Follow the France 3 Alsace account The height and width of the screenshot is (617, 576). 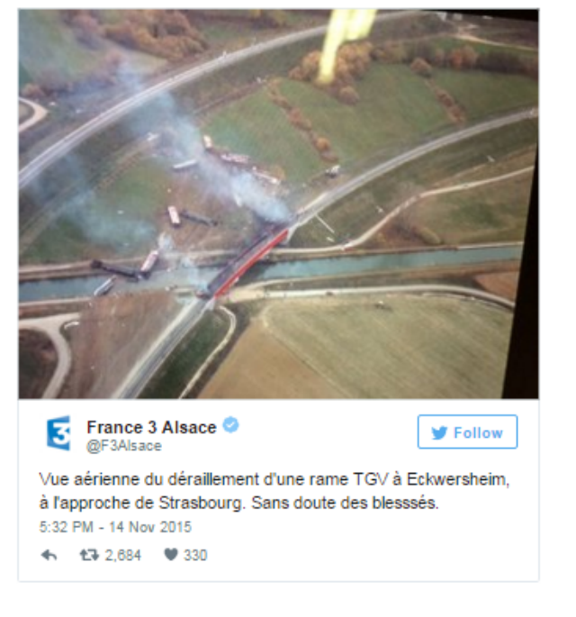[x=467, y=431]
